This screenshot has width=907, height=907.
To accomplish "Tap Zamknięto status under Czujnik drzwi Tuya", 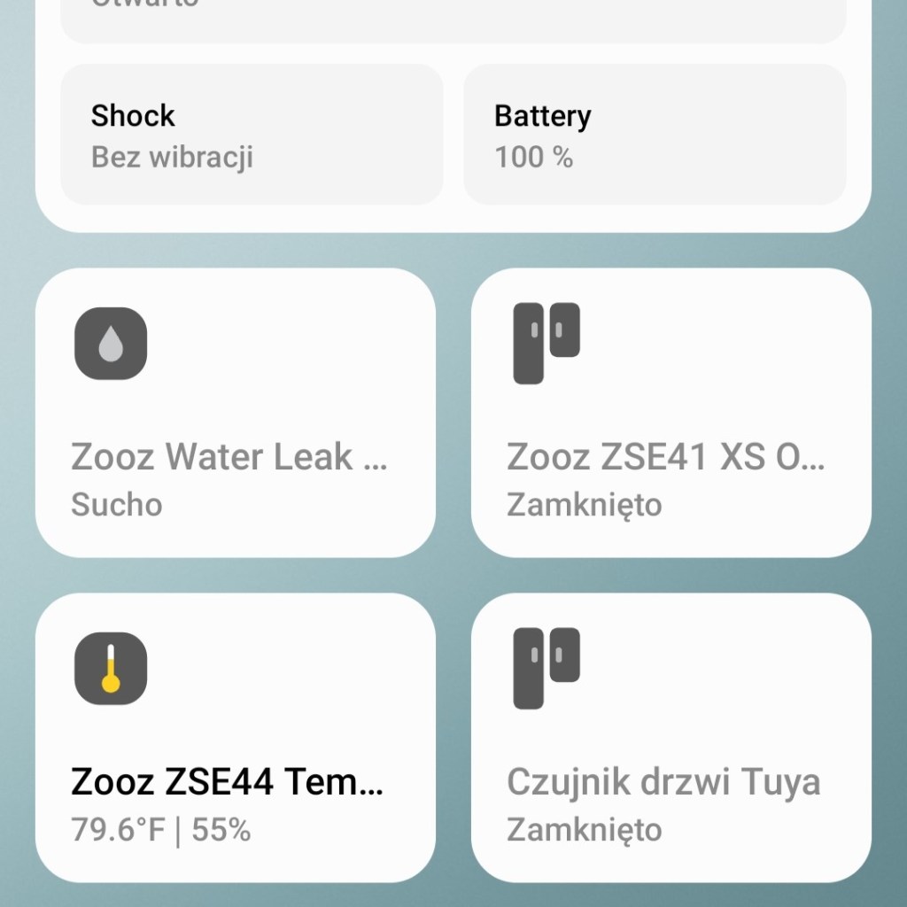I will pyautogui.click(x=584, y=830).
